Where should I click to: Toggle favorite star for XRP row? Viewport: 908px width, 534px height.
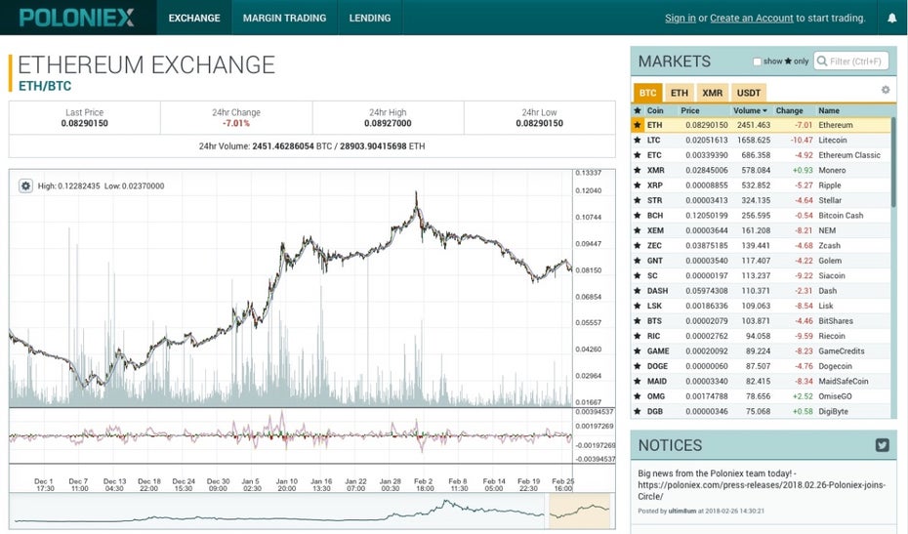pyautogui.click(x=638, y=185)
